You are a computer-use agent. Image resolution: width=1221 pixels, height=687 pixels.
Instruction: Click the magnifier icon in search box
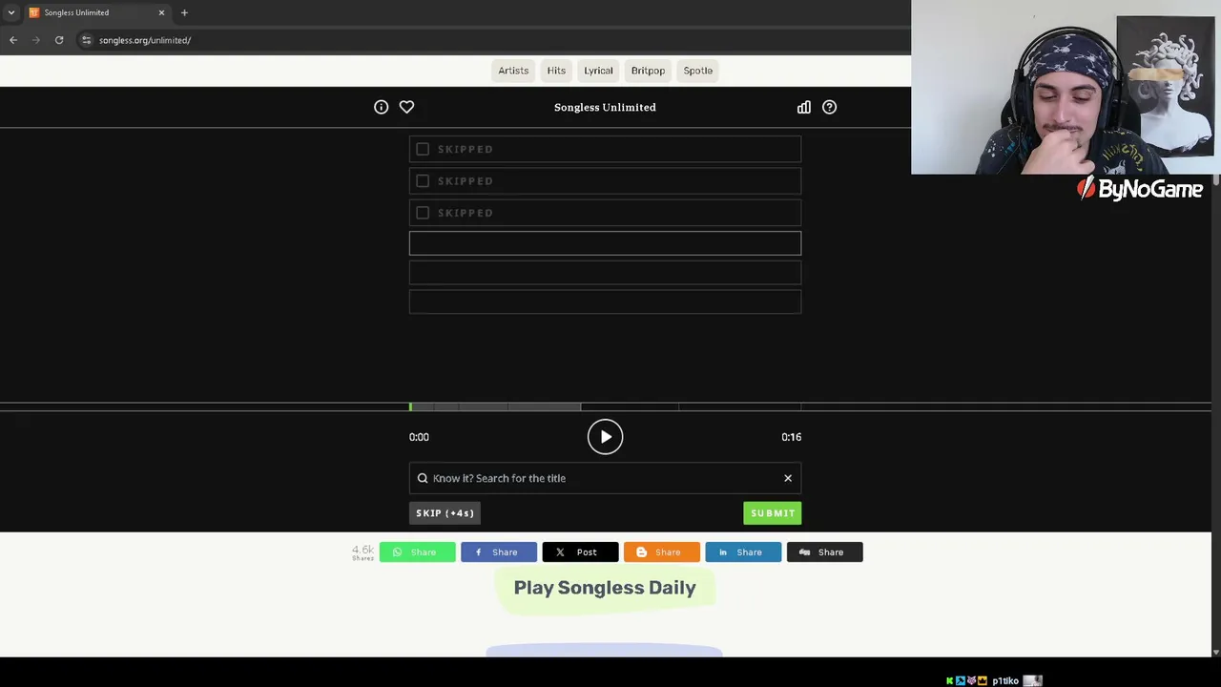point(423,478)
